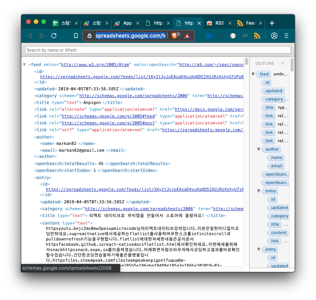Collapse the root feed XML element
Image resolution: width=316 pixels, height=300 pixels.
tap(24, 64)
